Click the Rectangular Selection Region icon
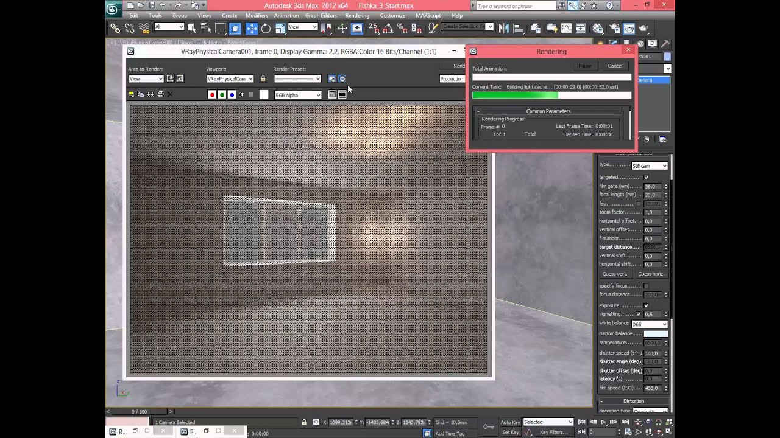Image resolution: width=780 pixels, height=438 pixels. click(x=220, y=28)
